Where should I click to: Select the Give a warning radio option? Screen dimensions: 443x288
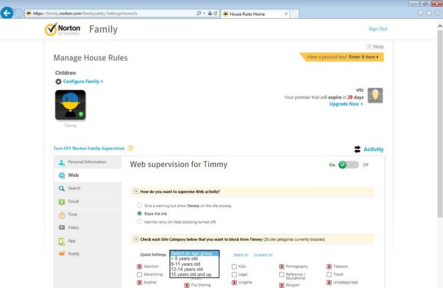[x=139, y=205]
